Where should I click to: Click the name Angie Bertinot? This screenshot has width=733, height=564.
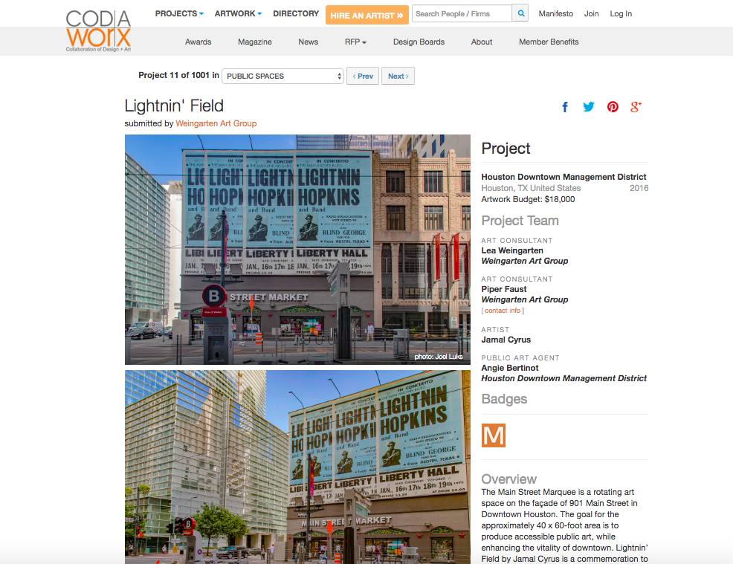(x=510, y=368)
